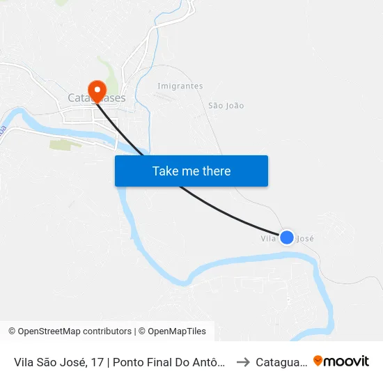Viewport: 383px width, 383px height.
Task: Click the Take me there button
Action: (191, 171)
